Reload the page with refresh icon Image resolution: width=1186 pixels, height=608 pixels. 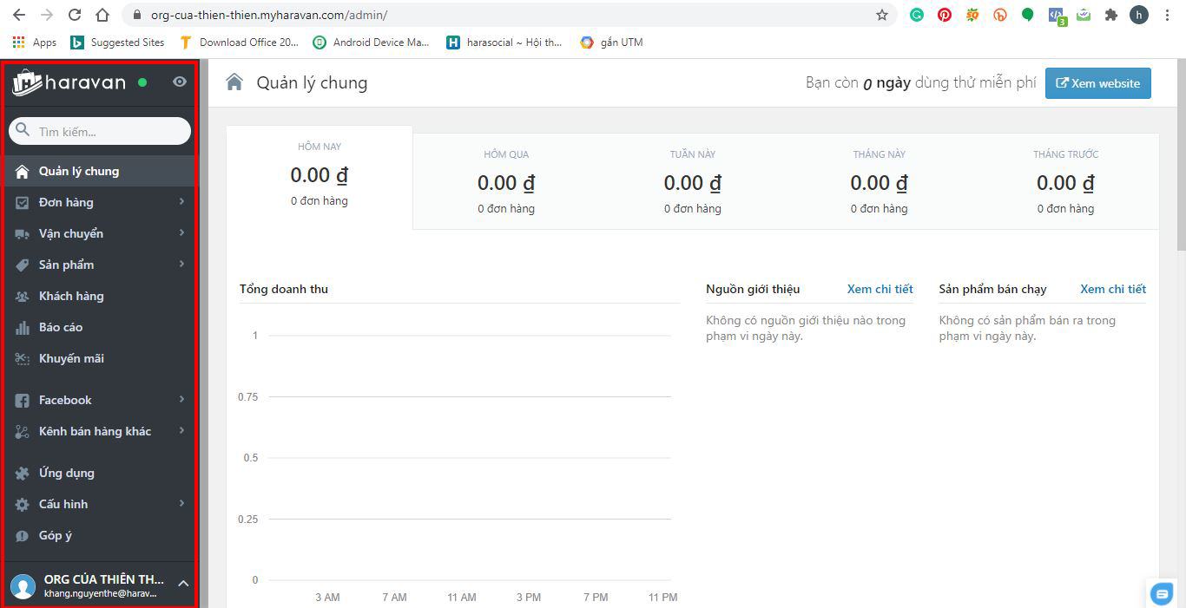[75, 15]
